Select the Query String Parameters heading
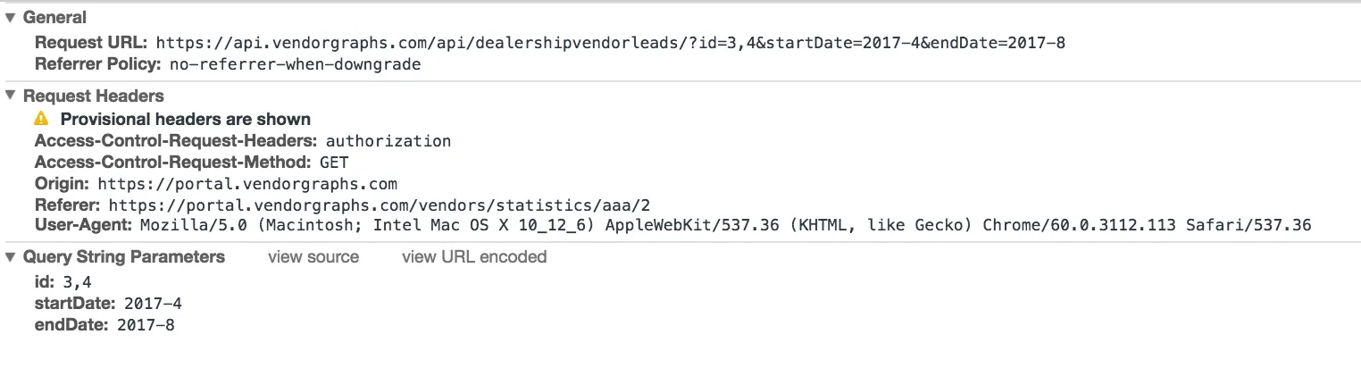 124,257
